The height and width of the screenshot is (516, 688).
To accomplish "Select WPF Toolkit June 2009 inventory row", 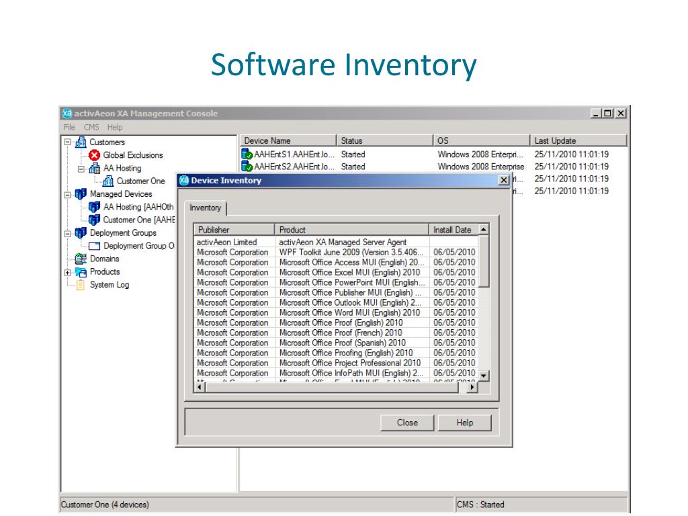I will point(336,253).
